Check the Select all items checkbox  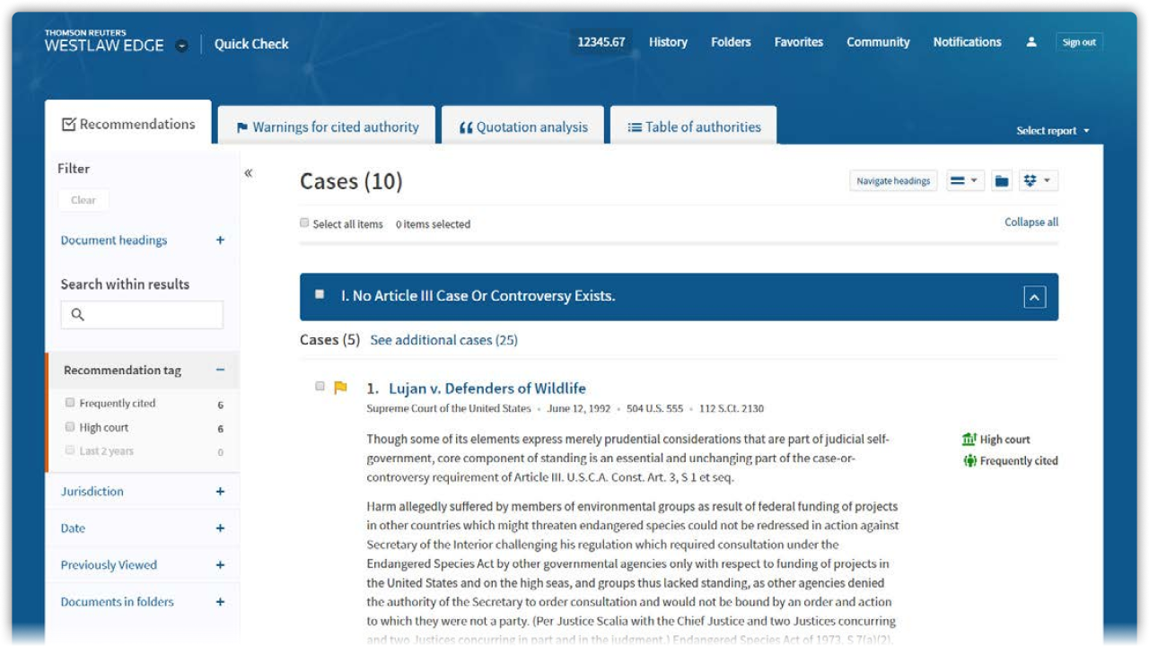point(305,223)
